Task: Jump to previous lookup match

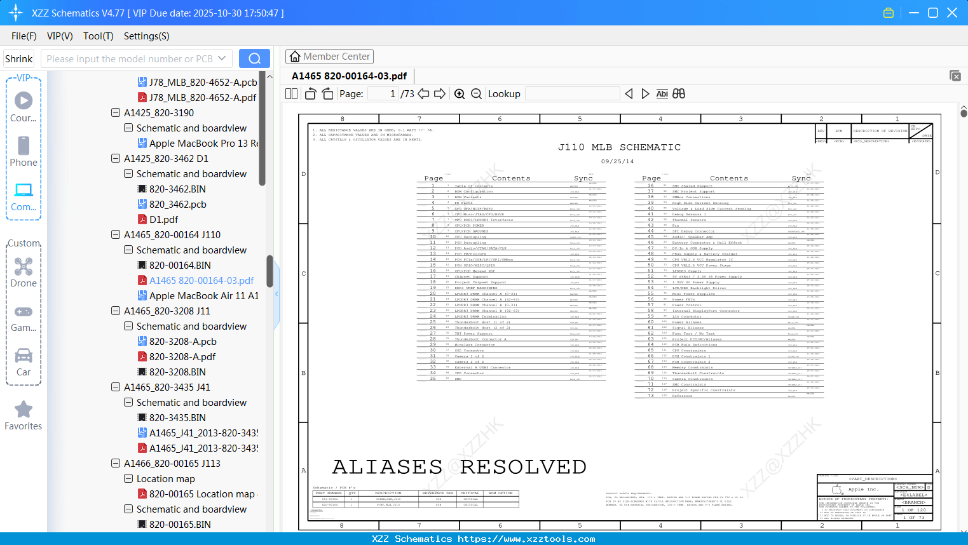Action: (x=629, y=94)
